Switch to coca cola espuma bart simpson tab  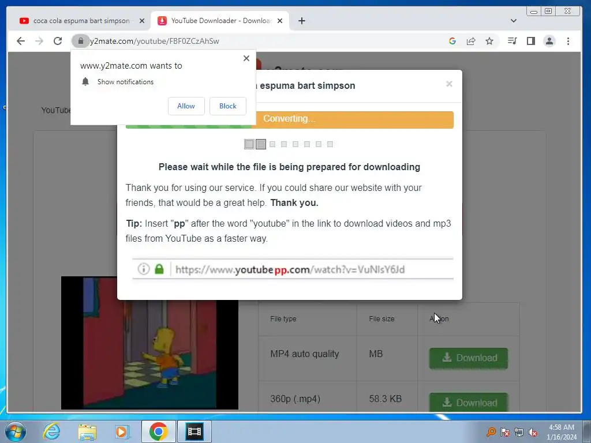click(81, 21)
